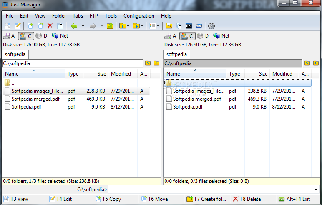Open the Tools menu

(111, 16)
